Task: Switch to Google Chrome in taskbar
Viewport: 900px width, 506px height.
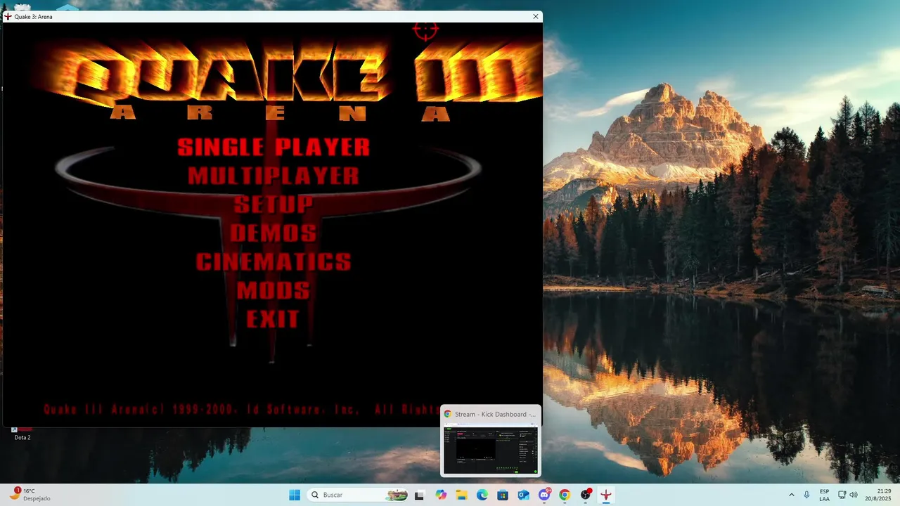Action: (x=565, y=495)
